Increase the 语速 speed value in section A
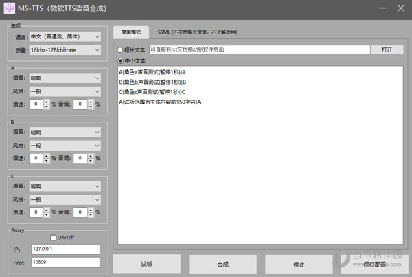412x277 pixels. 47,102
